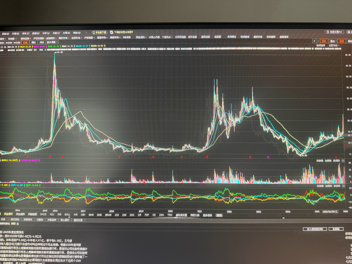Expand the 全球市场 dropdown
The height and width of the screenshot is (264, 352).
pos(77,38)
